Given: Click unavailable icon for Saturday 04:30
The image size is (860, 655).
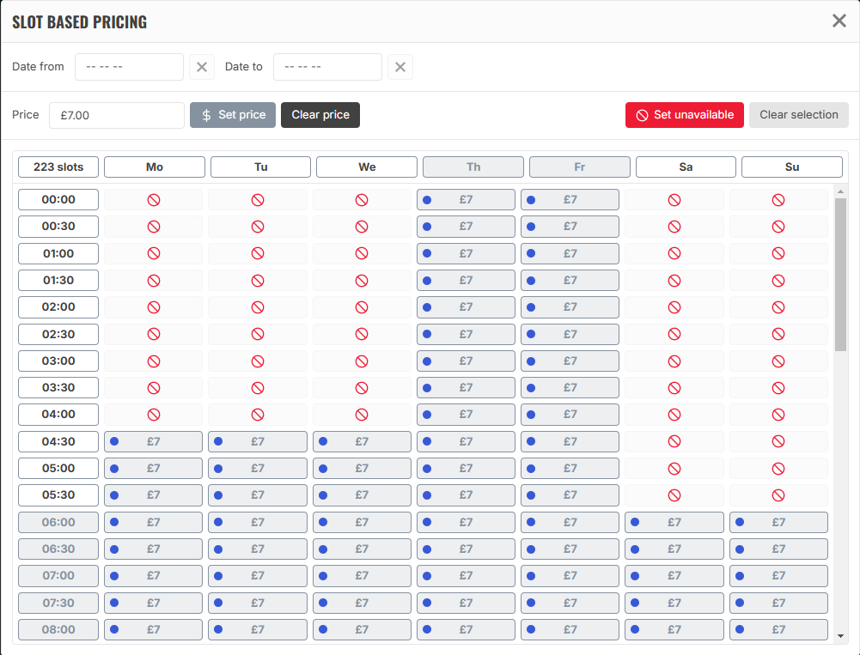Looking at the screenshot, I should [674, 442].
